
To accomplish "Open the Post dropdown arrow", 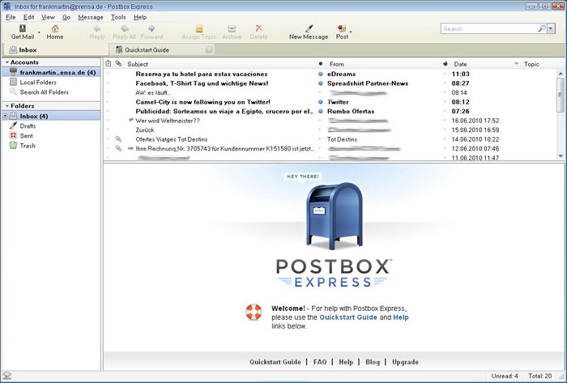I will click(351, 32).
